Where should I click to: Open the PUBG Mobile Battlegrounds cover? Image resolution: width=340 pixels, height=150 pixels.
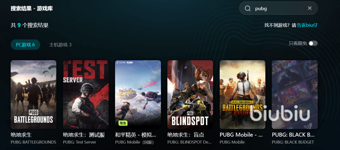[243, 95]
